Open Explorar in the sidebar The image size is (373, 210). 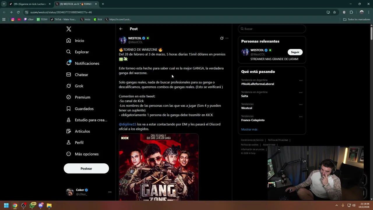coord(78,52)
